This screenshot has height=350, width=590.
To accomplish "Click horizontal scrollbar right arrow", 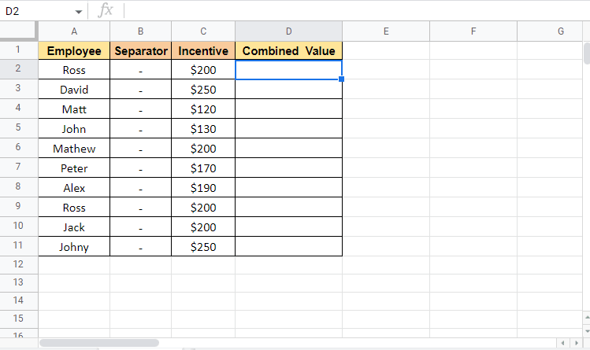I will 576,344.
